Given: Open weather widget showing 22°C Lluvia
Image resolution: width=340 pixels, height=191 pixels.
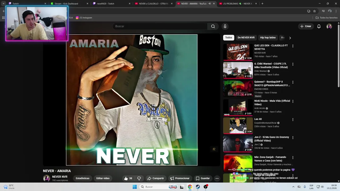Looking at the screenshot, I should point(8,187).
